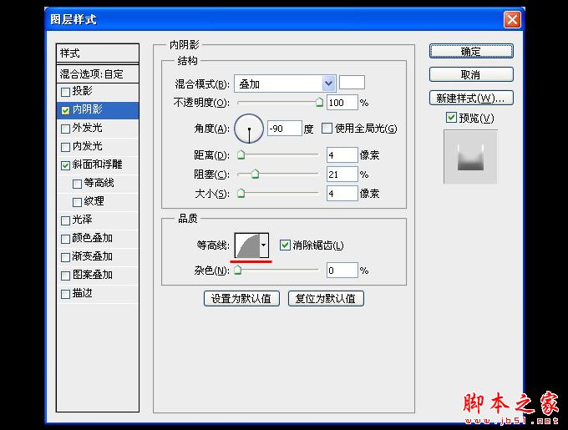Click the angle dial control
This screenshot has height=430, width=568.
coord(249,129)
